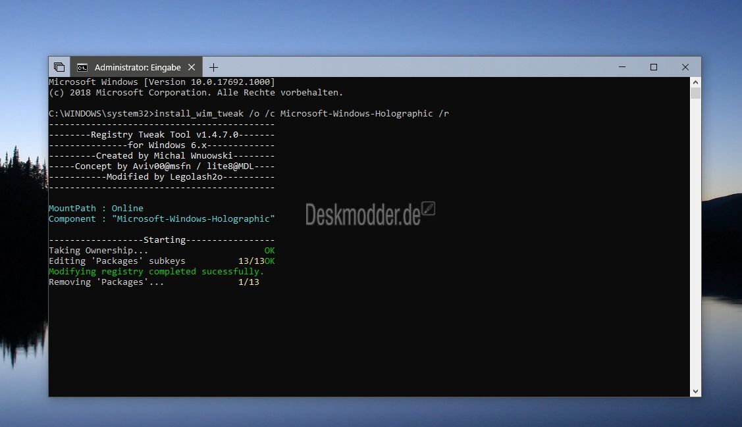Click the Sets tab overview icon
Screen dimensions: 742x427
pos(59,67)
